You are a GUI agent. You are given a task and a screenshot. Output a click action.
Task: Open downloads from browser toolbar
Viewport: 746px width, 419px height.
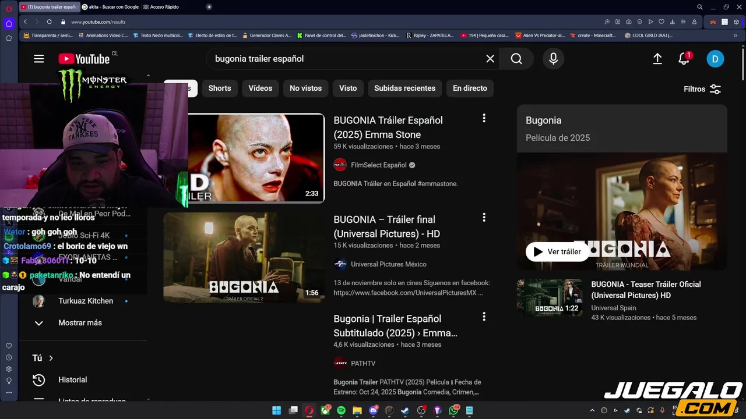pyautogui.click(x=672, y=22)
